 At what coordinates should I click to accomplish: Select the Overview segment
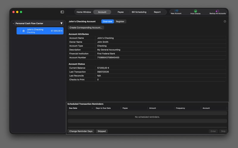[107, 21]
